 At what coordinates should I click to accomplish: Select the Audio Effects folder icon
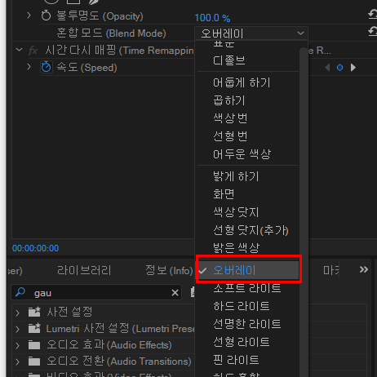coord(34,345)
